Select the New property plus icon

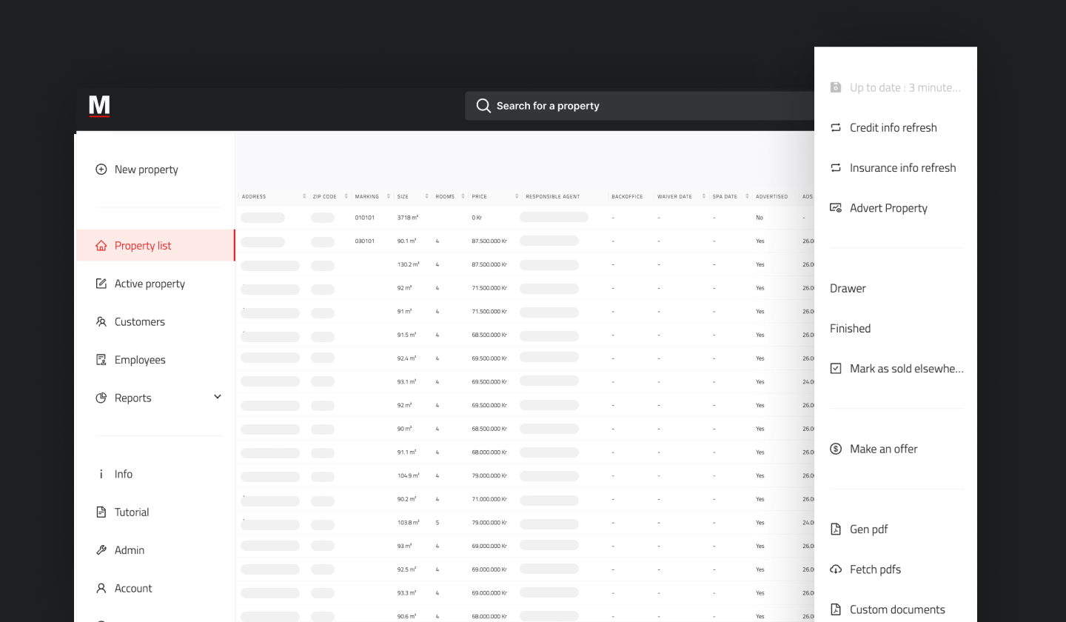101,169
